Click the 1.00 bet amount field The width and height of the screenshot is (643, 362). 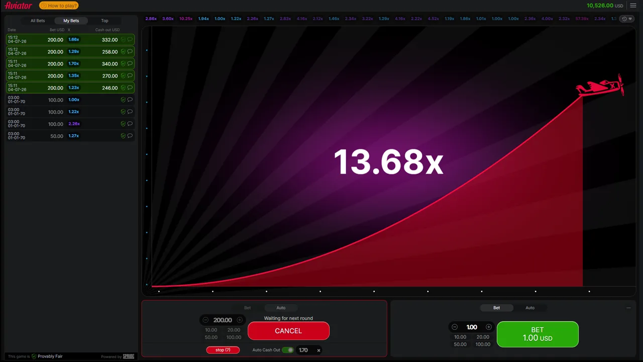(472, 327)
